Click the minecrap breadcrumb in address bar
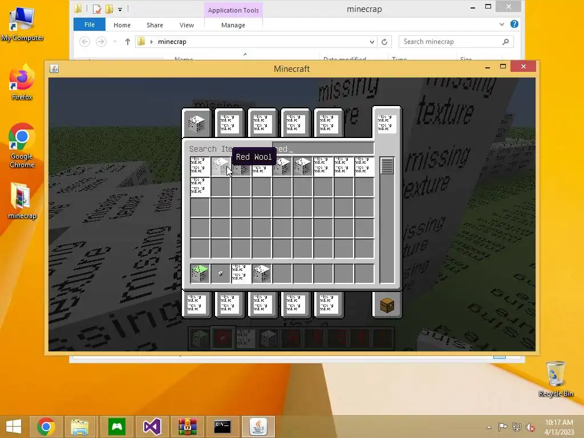The width and height of the screenshot is (584, 438). 172,42
